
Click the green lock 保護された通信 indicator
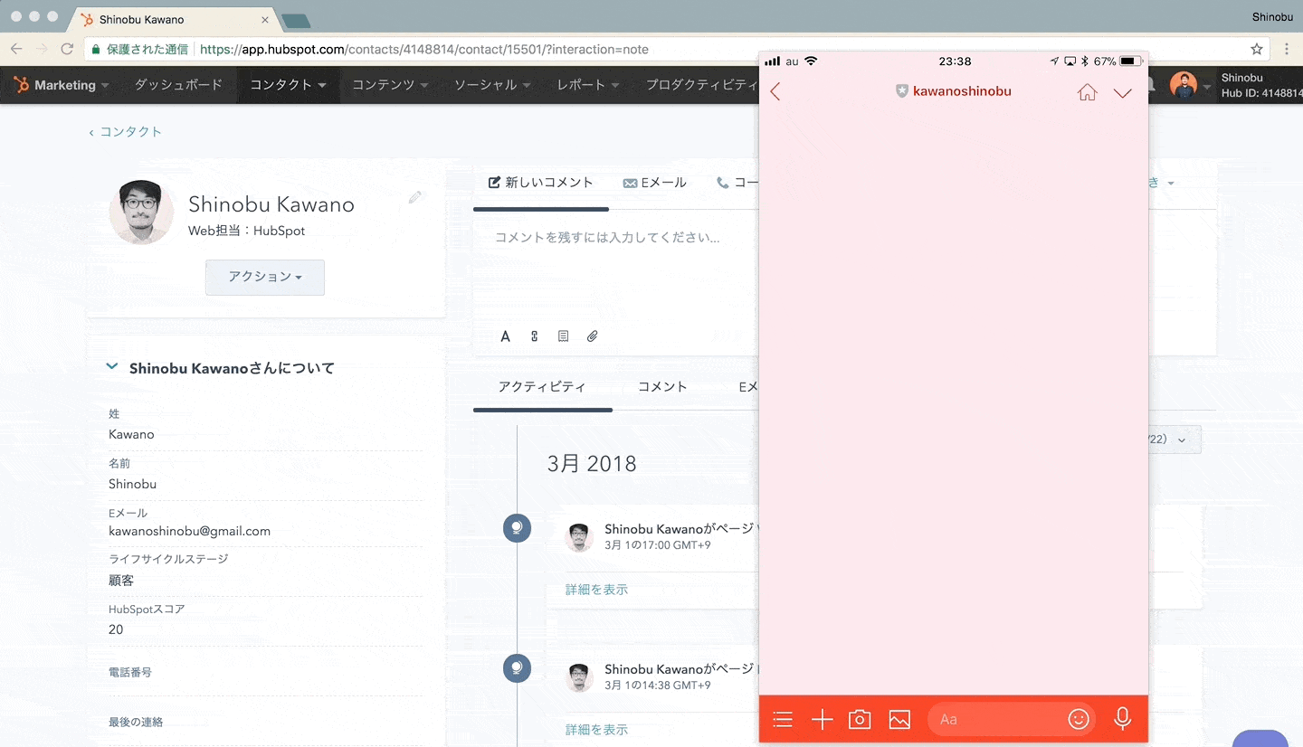[139, 50]
